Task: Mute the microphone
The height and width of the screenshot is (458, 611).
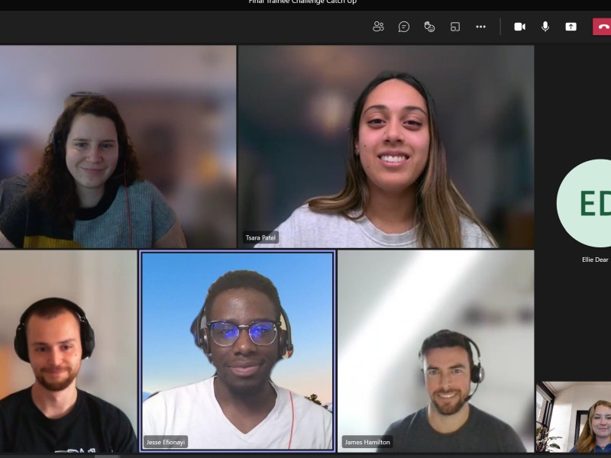Action: click(545, 27)
